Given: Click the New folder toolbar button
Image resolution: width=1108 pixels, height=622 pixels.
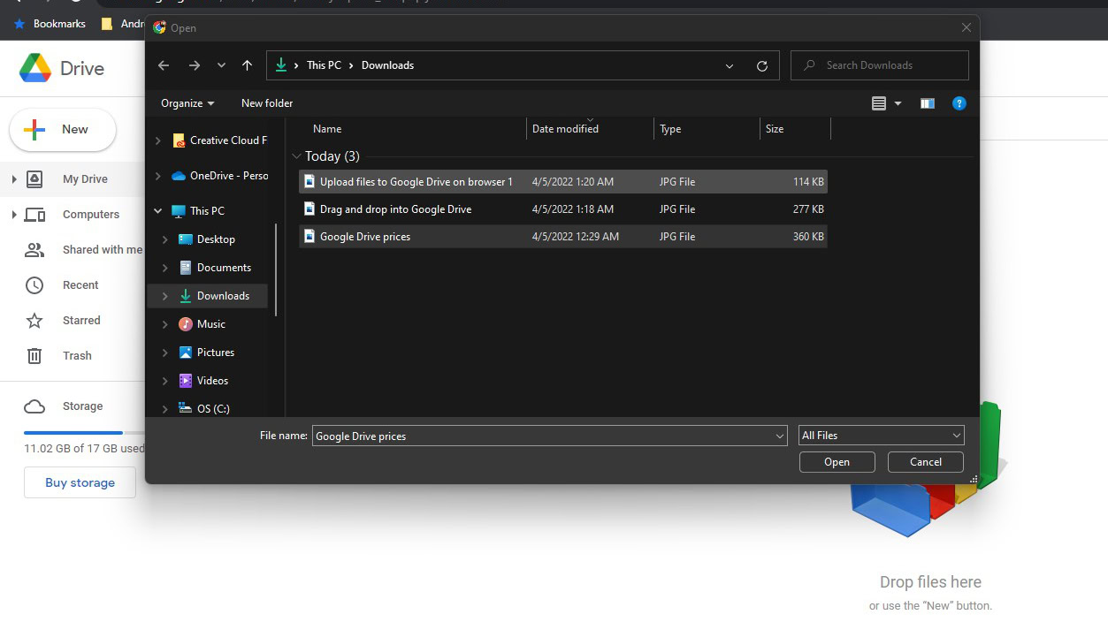Looking at the screenshot, I should tap(267, 103).
